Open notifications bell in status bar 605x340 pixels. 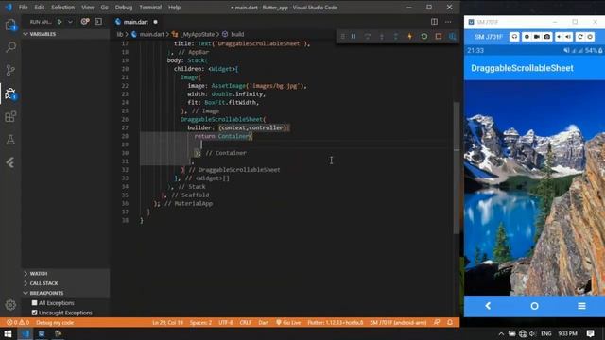click(450, 323)
